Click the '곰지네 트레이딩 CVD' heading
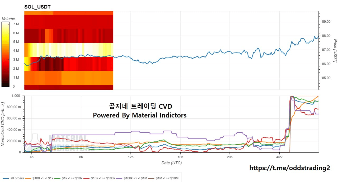Viewport: 338px width, 182px height. click(x=140, y=107)
